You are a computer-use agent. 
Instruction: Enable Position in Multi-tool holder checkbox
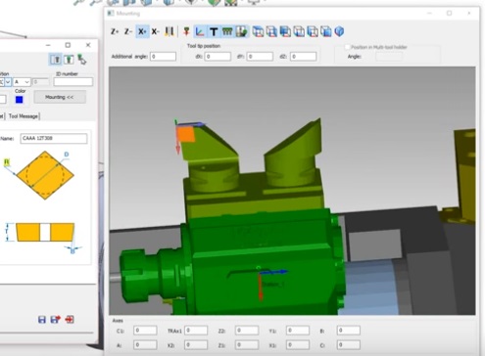(x=347, y=47)
